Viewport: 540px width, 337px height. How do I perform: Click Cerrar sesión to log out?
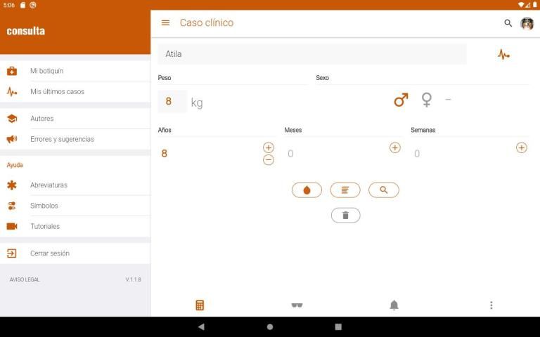(x=49, y=253)
